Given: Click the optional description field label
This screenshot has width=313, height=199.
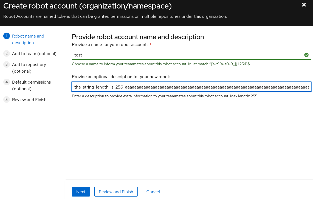Looking at the screenshot, I should pos(121,77).
